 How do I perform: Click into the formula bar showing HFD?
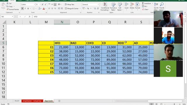pos(93,17)
